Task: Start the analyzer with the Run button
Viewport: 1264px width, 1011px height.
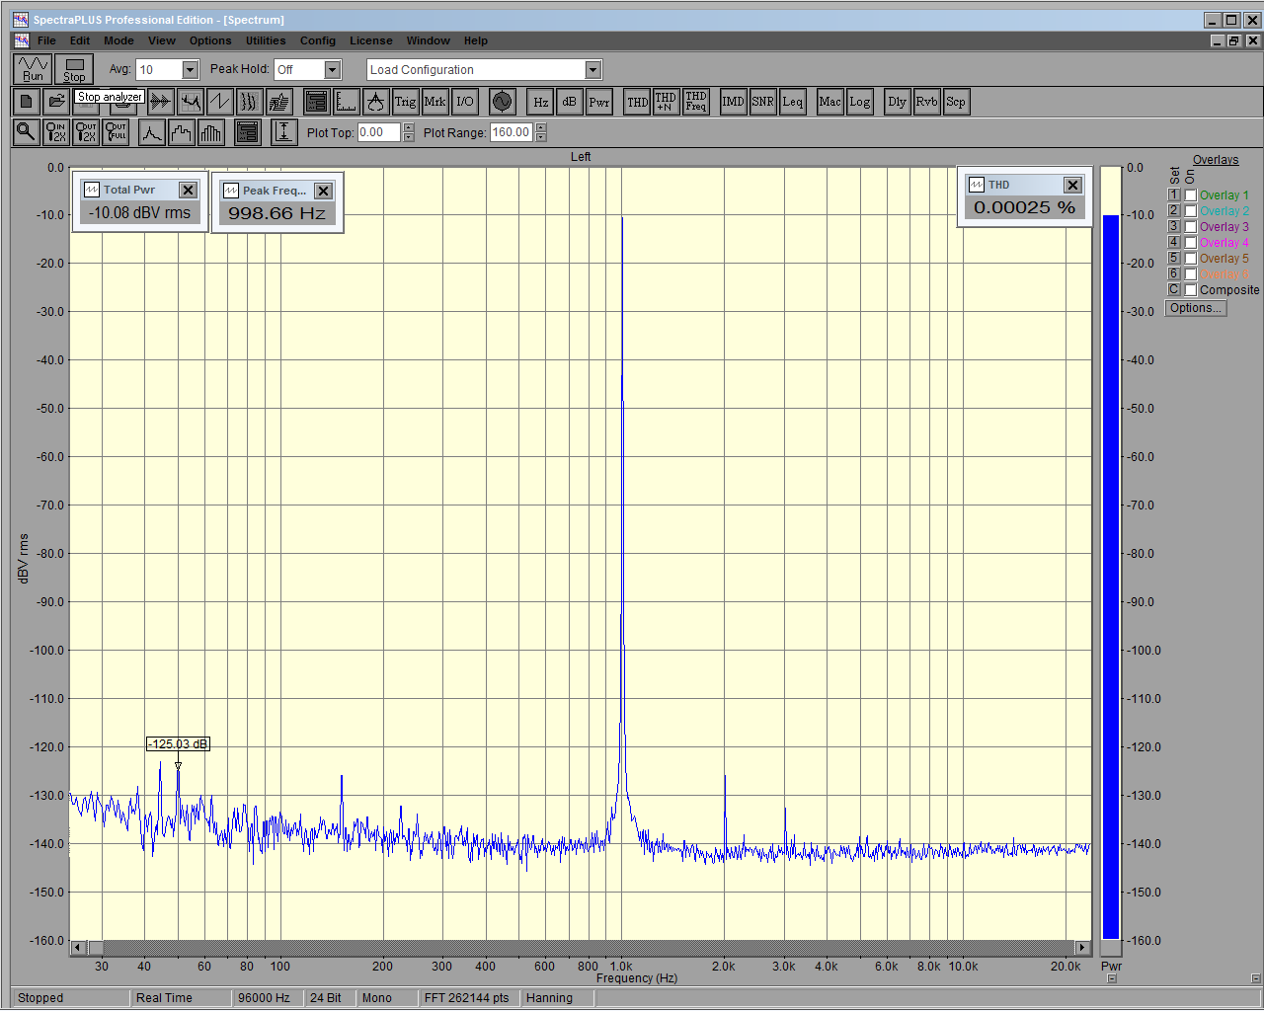Action: click(33, 69)
